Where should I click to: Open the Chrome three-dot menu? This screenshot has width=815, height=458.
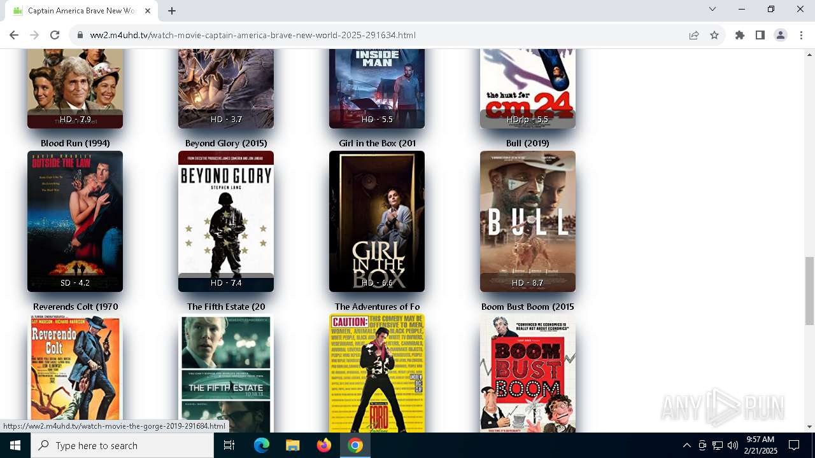(x=801, y=35)
